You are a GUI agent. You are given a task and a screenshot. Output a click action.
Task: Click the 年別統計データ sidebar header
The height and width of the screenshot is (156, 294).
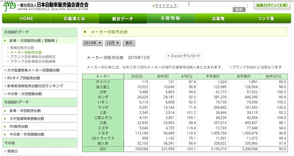[x=40, y=102]
